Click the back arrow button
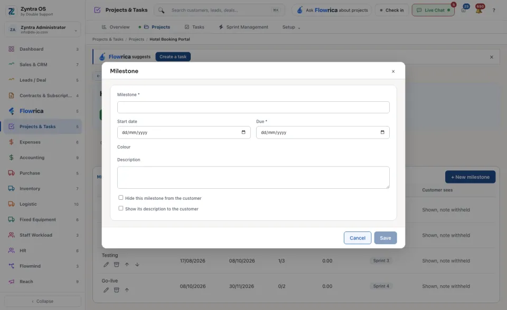Viewport: 507px width, 310px height. [x=98, y=76]
